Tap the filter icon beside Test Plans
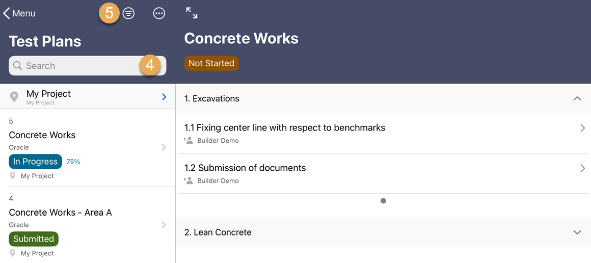 coord(129,14)
